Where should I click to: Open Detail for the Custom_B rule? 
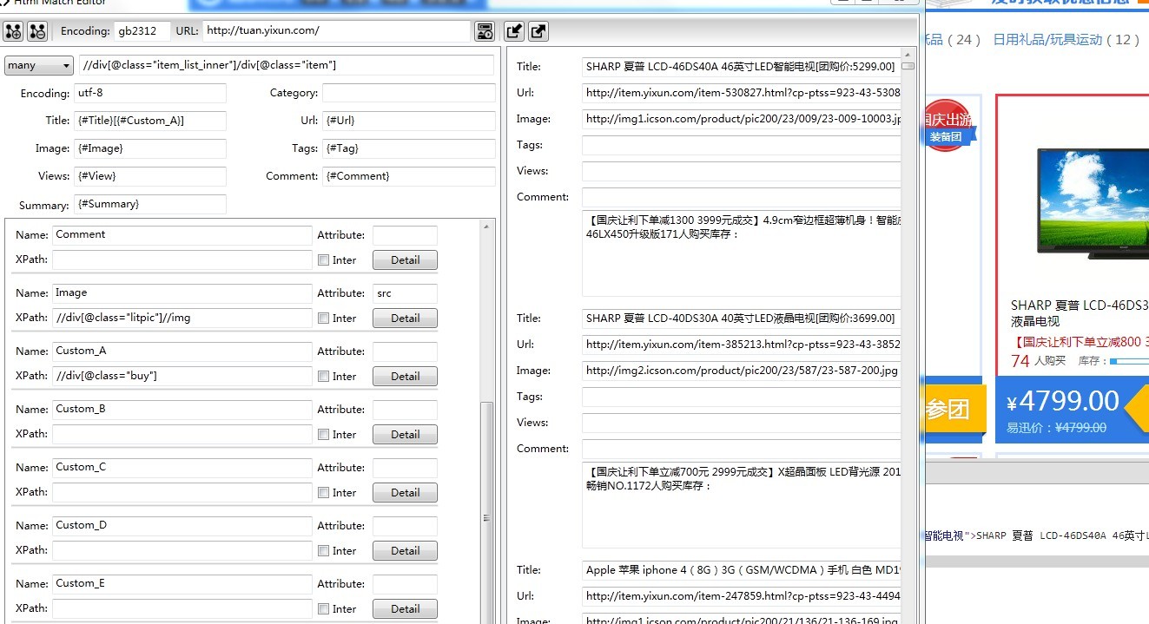coord(405,434)
